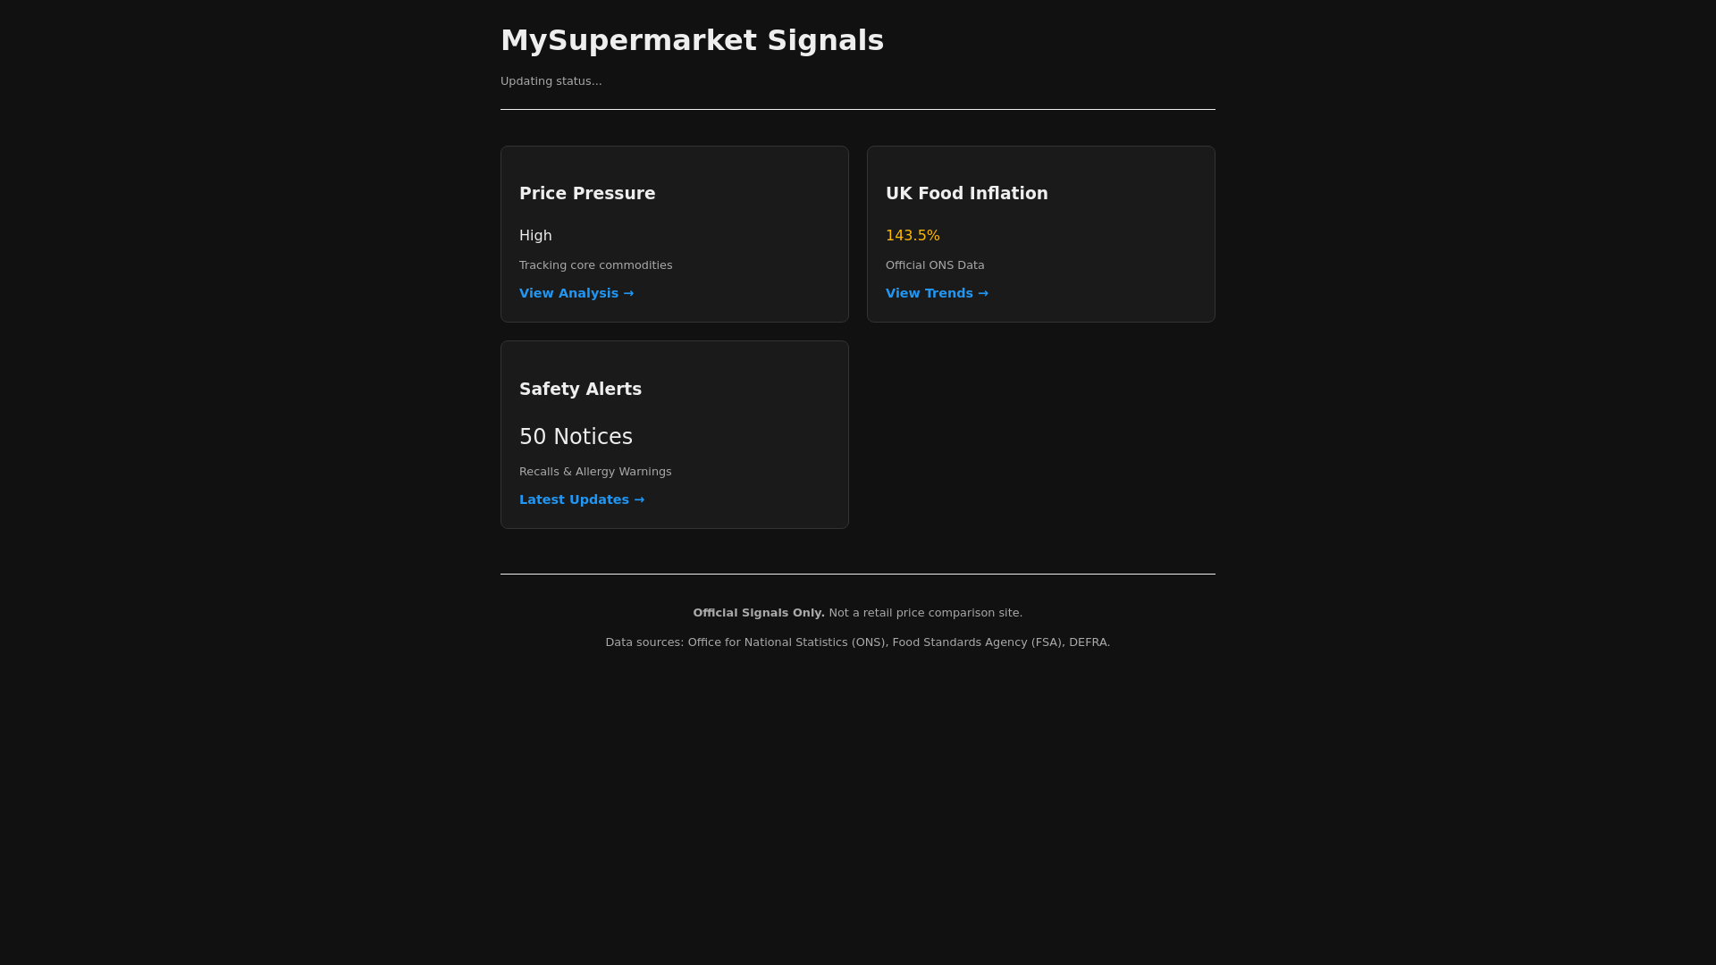Click the "Official ONS Data" caption
This screenshot has height=965, width=1716.
tap(935, 265)
